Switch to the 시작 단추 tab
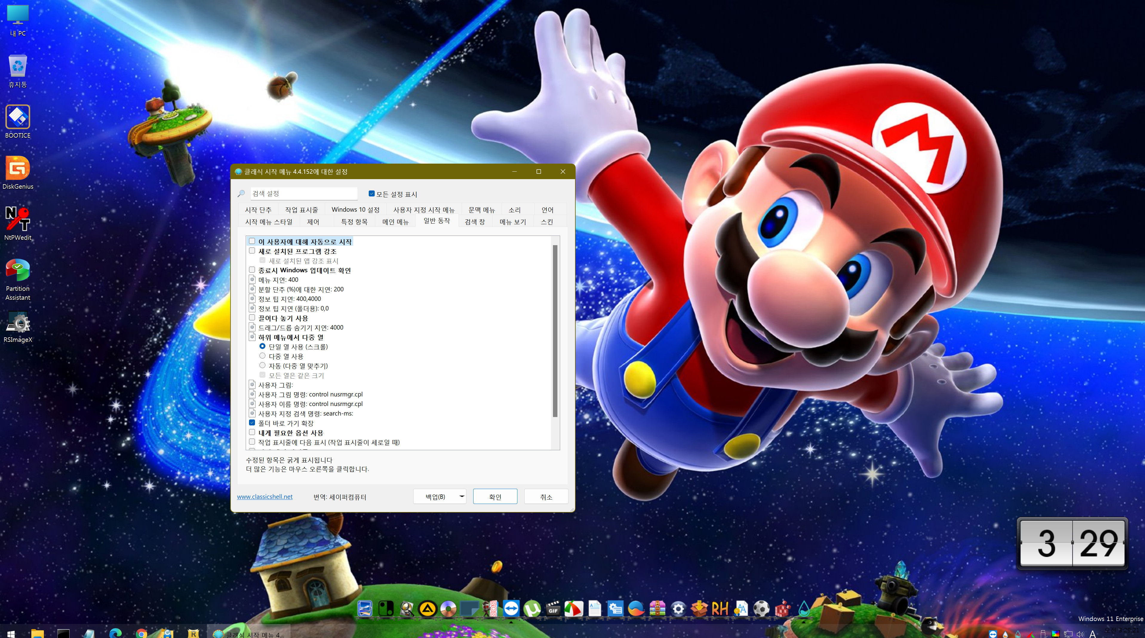The width and height of the screenshot is (1145, 638). 258,209
